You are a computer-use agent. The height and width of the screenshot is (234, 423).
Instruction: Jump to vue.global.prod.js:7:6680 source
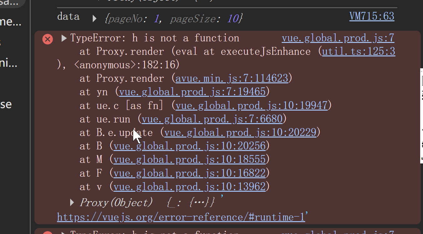[x=212, y=119]
